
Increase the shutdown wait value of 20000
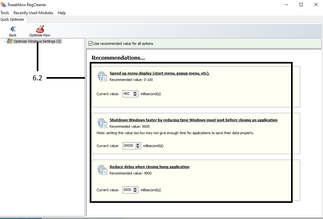coord(137,144)
